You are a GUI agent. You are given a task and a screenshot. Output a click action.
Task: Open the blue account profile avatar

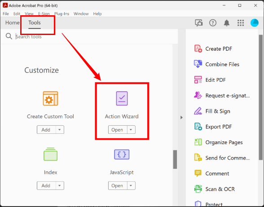(x=255, y=23)
